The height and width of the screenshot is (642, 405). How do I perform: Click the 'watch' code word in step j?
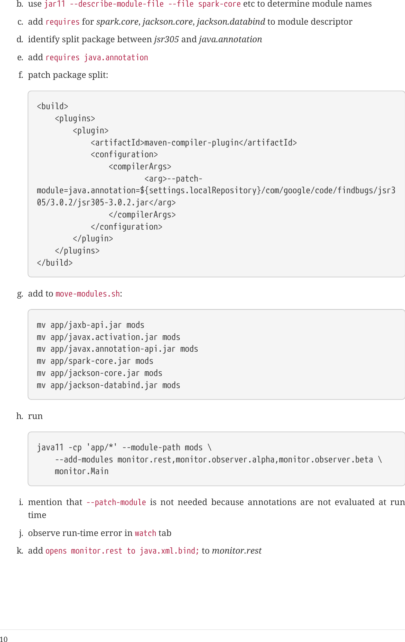pyautogui.click(x=145, y=533)
